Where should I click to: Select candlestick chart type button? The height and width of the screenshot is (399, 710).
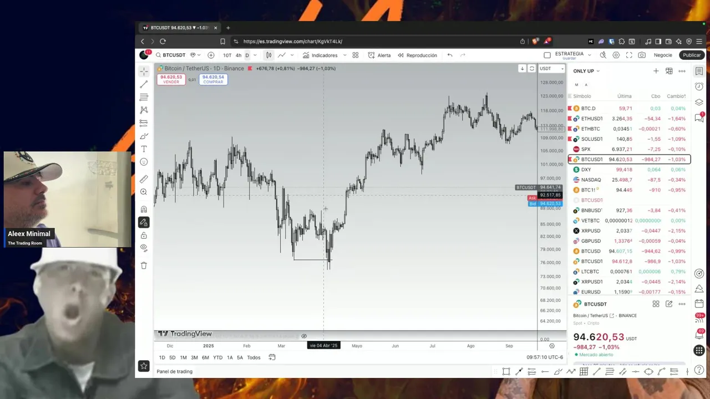point(268,55)
